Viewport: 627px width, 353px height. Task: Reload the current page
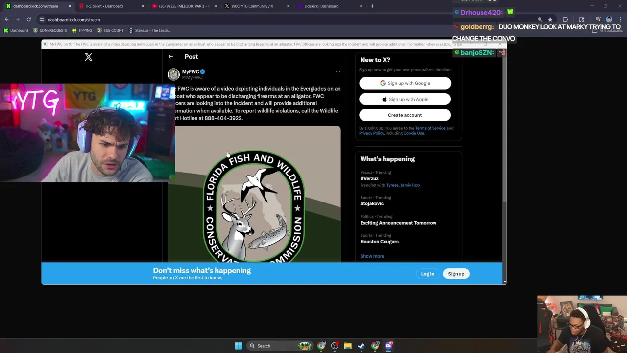[x=28, y=20]
